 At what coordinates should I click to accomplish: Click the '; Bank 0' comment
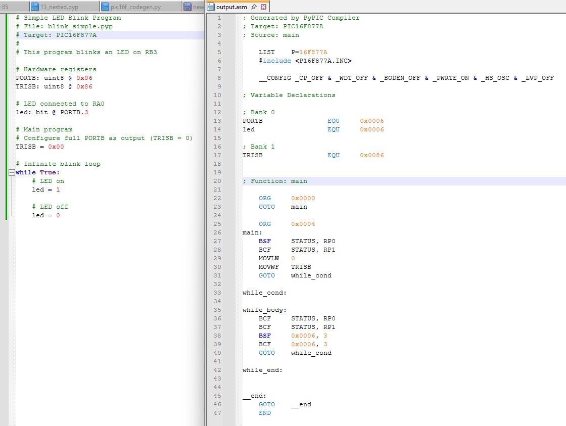click(258, 112)
